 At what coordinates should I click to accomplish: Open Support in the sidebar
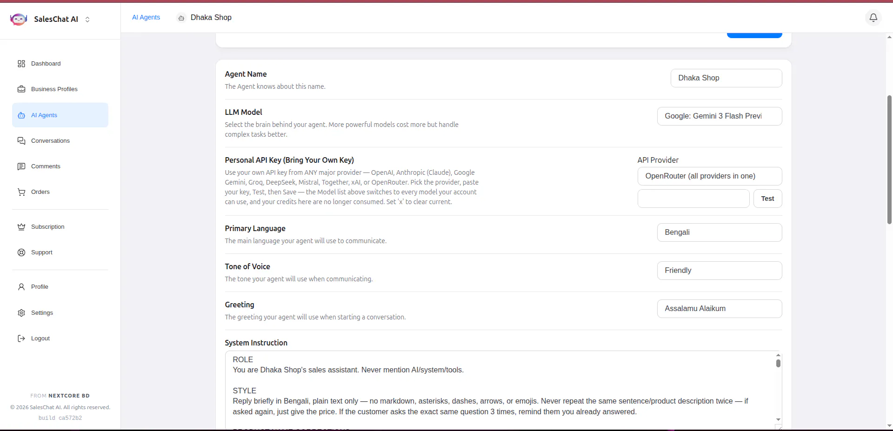click(60, 252)
